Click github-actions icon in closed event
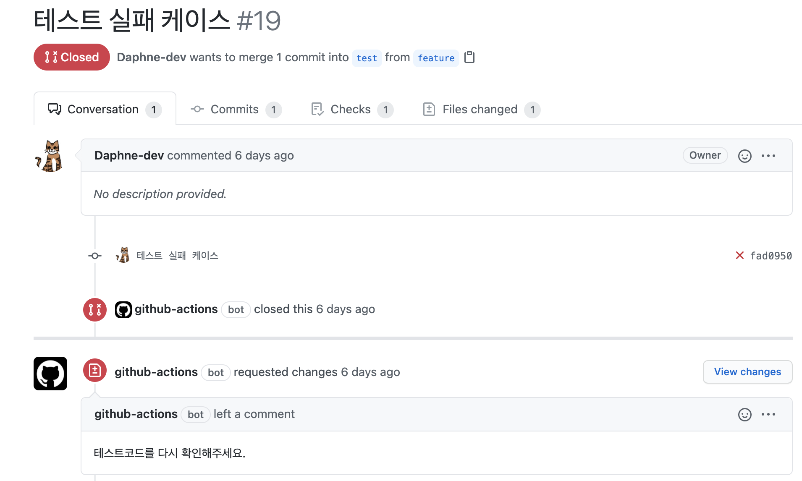 pyautogui.click(x=123, y=310)
